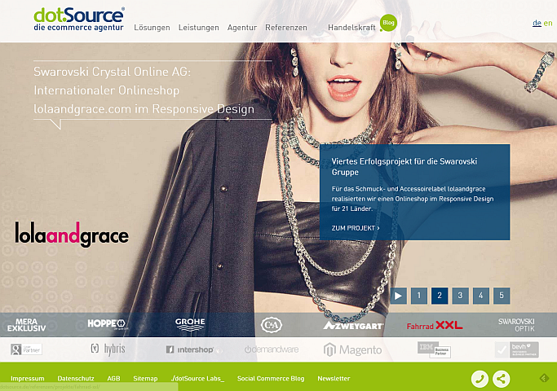The image size is (557, 391).
Task: Click the dotSource logo
Action: tap(79, 20)
